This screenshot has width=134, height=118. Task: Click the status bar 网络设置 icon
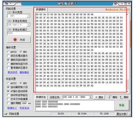point(6,114)
